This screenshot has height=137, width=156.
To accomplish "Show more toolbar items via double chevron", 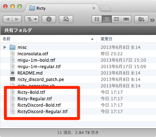I will point(152,20).
